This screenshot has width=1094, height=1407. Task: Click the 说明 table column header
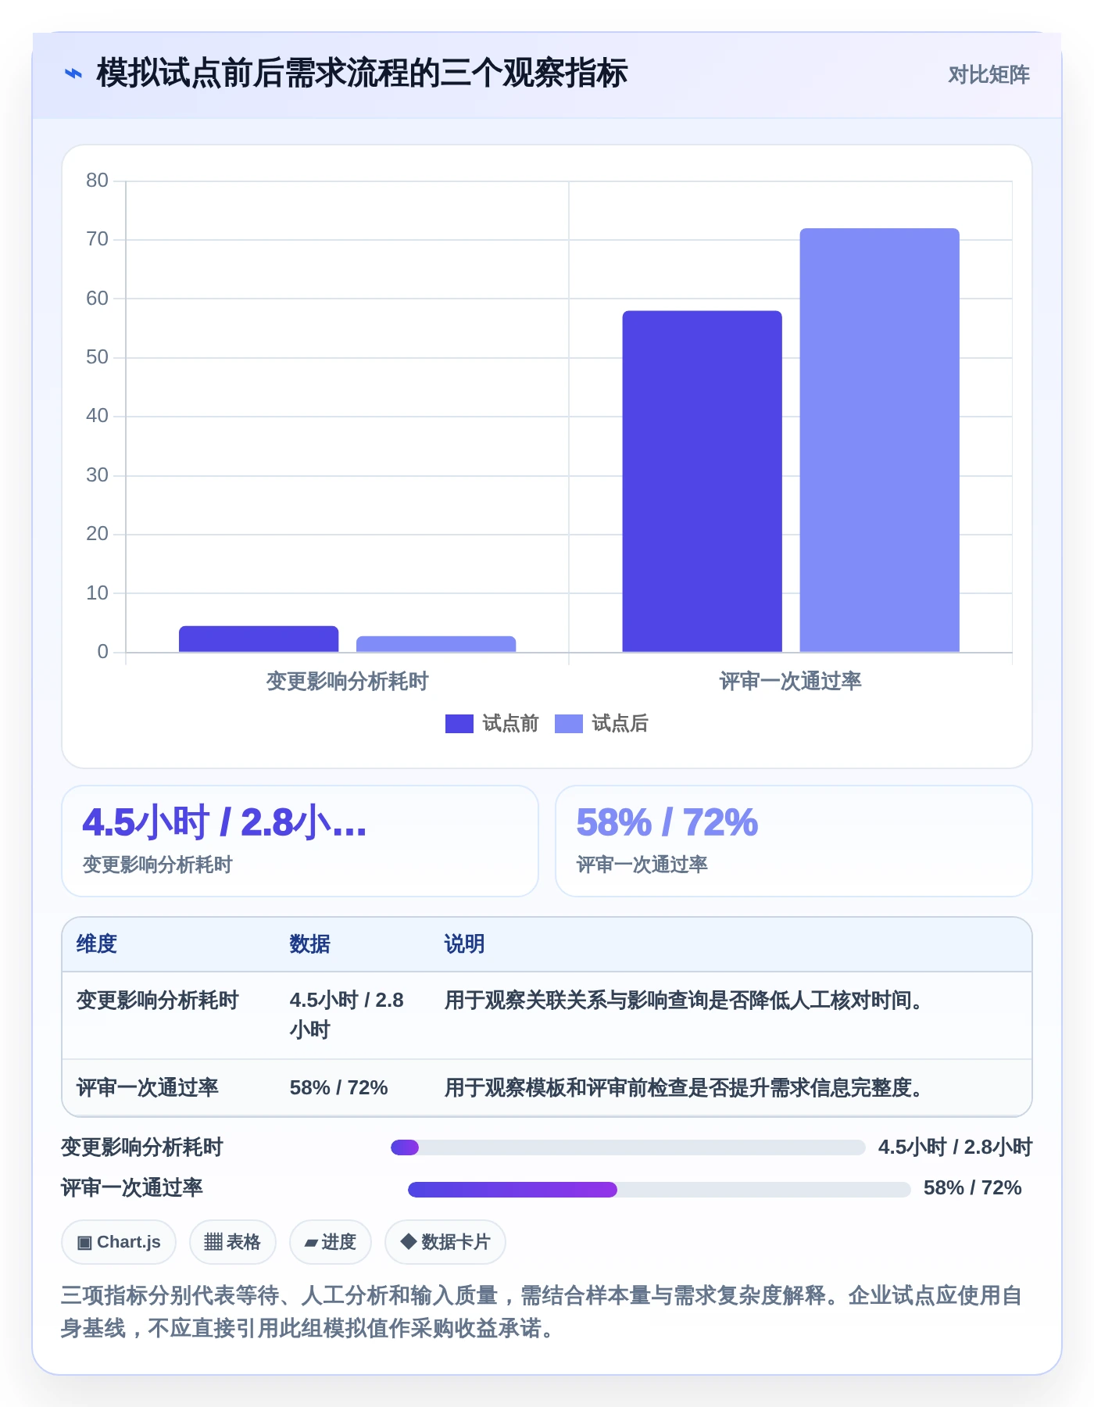[x=464, y=944]
